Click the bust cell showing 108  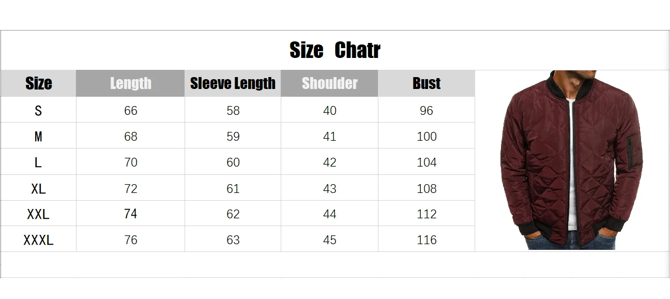pos(427,189)
